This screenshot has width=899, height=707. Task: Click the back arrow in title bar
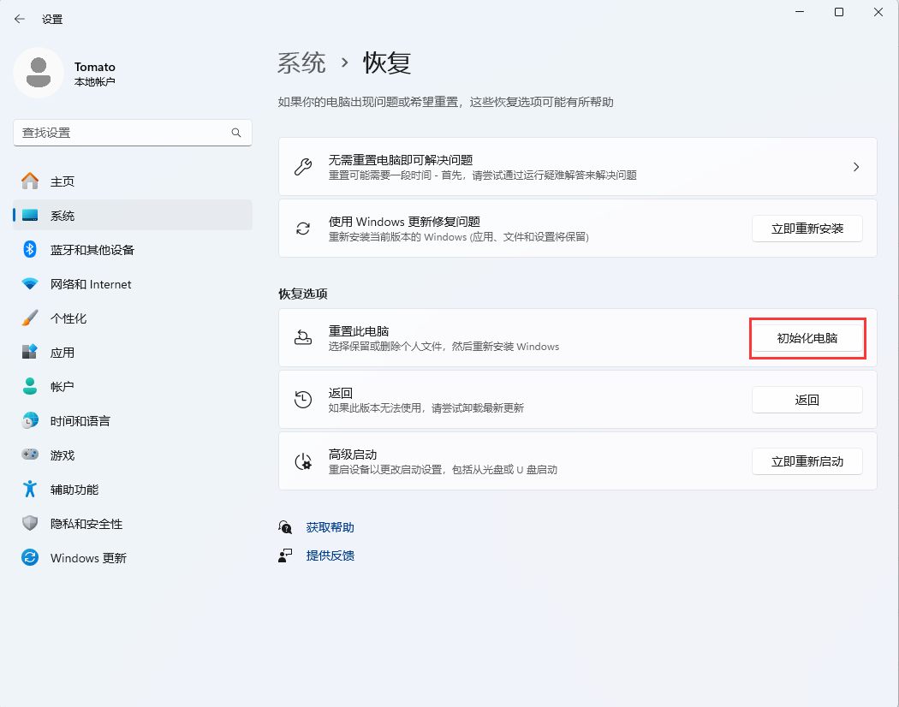point(20,19)
